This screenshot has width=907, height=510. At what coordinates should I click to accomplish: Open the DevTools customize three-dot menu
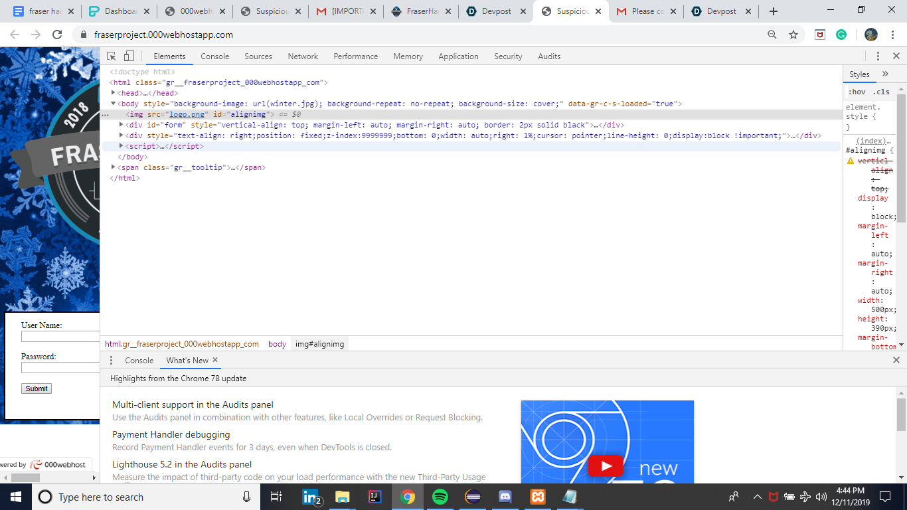[878, 56]
